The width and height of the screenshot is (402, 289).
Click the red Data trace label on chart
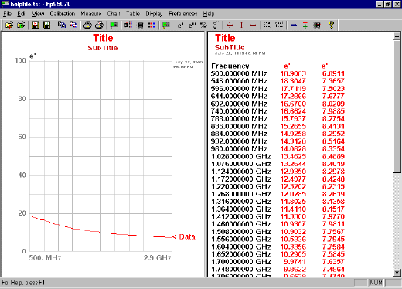click(187, 236)
